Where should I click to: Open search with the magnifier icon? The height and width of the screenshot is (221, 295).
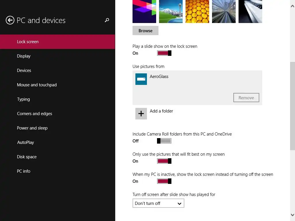(107, 20)
